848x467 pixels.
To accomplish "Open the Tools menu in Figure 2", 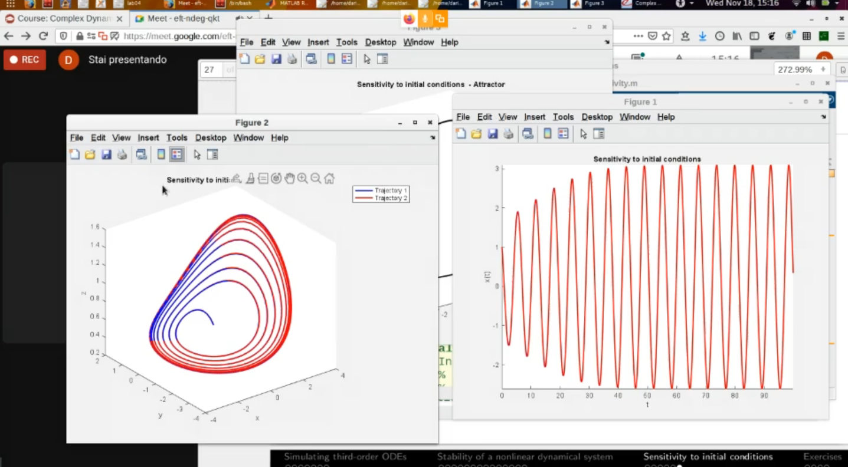I will [x=176, y=137].
